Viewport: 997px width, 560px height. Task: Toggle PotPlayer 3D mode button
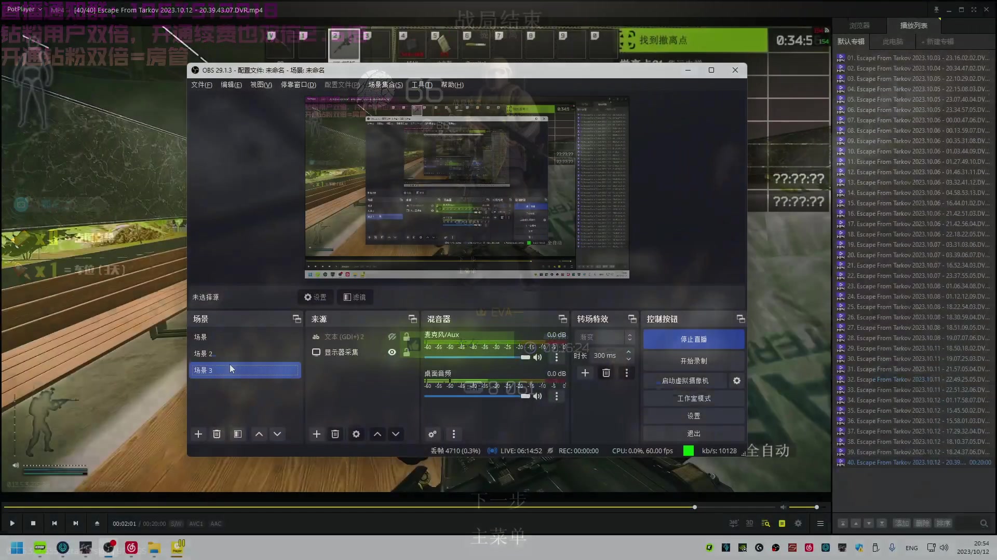click(749, 523)
